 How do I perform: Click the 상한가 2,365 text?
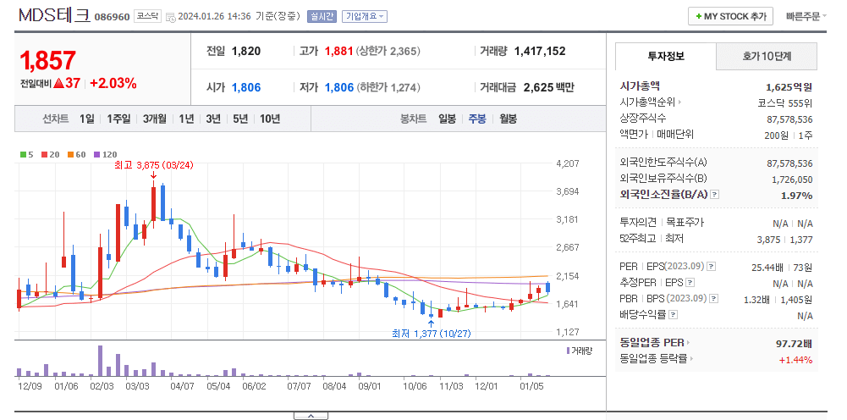(388, 52)
